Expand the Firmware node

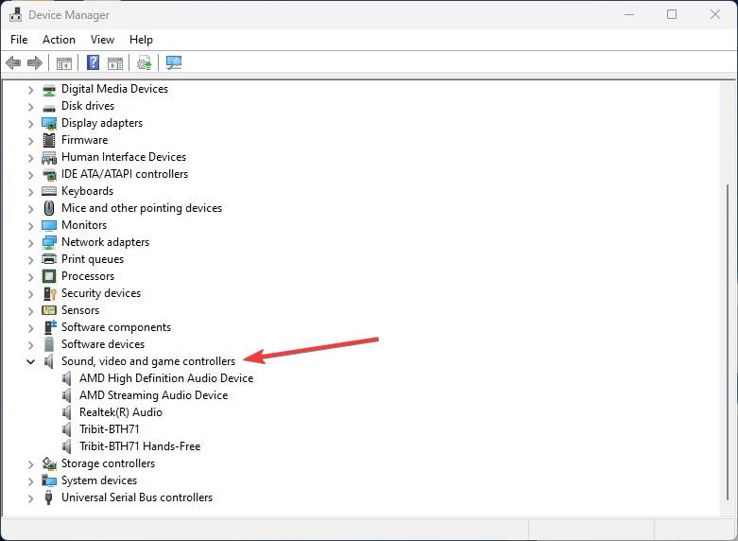point(30,141)
